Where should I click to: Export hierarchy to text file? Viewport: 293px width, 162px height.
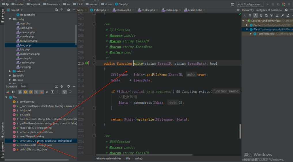(288, 16)
